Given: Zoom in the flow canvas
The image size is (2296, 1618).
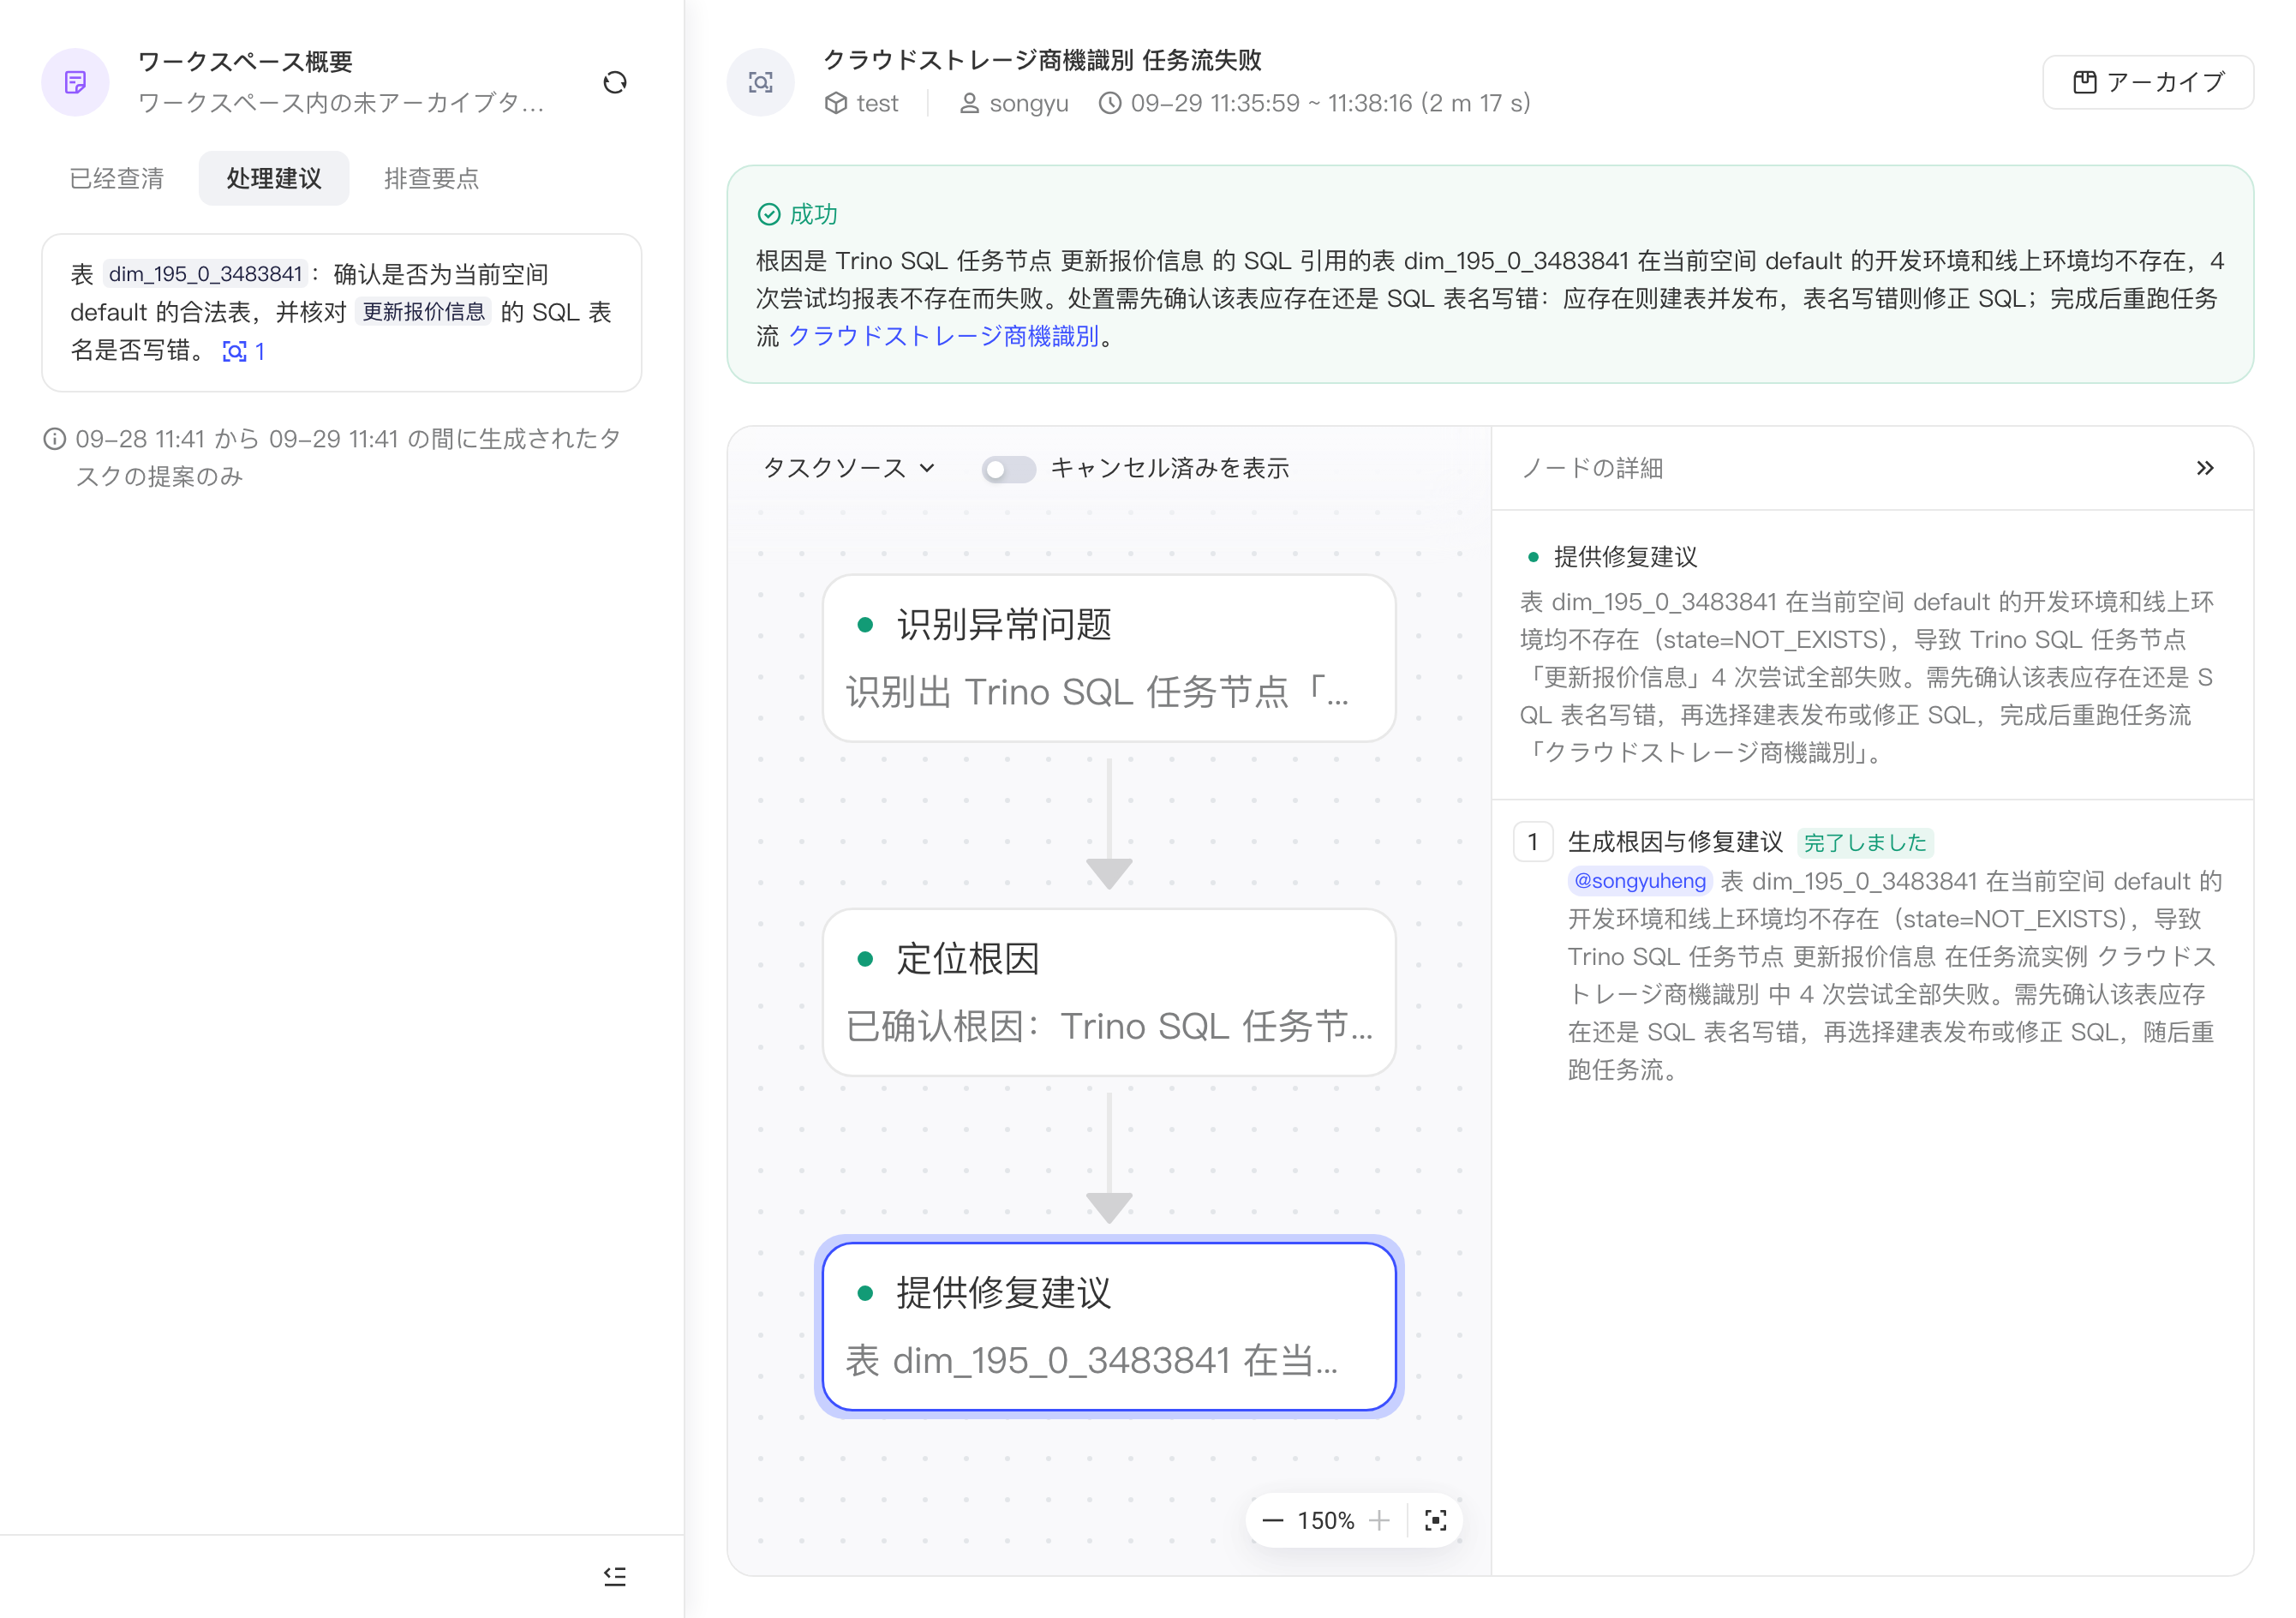Looking at the screenshot, I should coord(1380,1521).
